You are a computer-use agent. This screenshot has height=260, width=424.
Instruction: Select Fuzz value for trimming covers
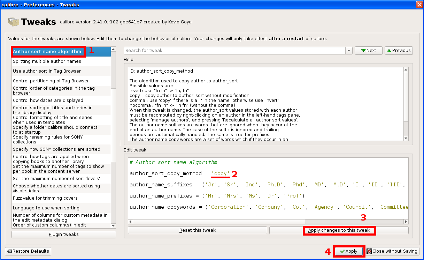[x=61, y=198]
